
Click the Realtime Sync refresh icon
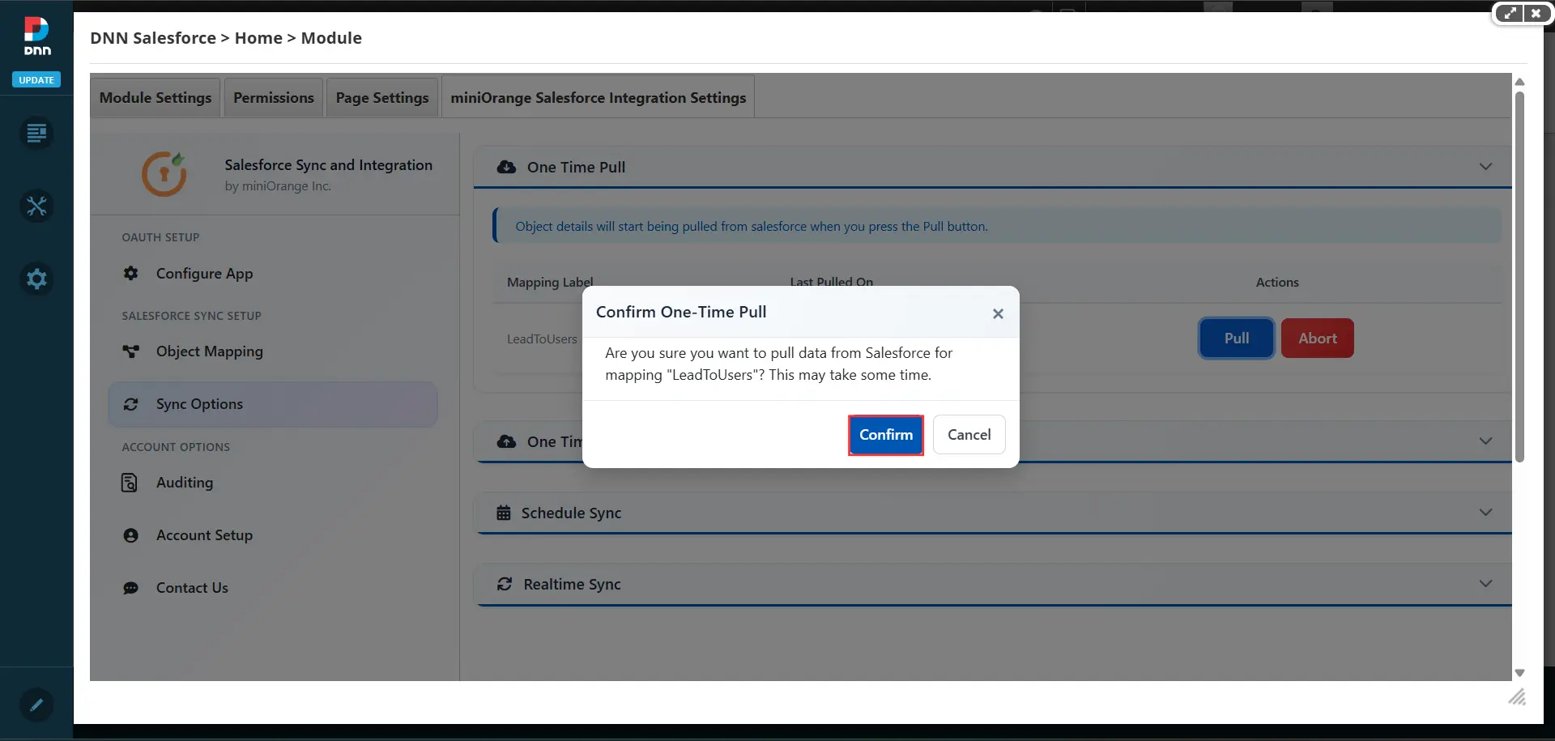pyautogui.click(x=505, y=584)
